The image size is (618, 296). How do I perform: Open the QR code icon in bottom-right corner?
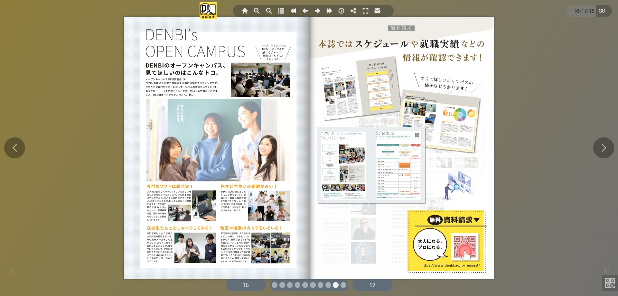[x=610, y=283]
